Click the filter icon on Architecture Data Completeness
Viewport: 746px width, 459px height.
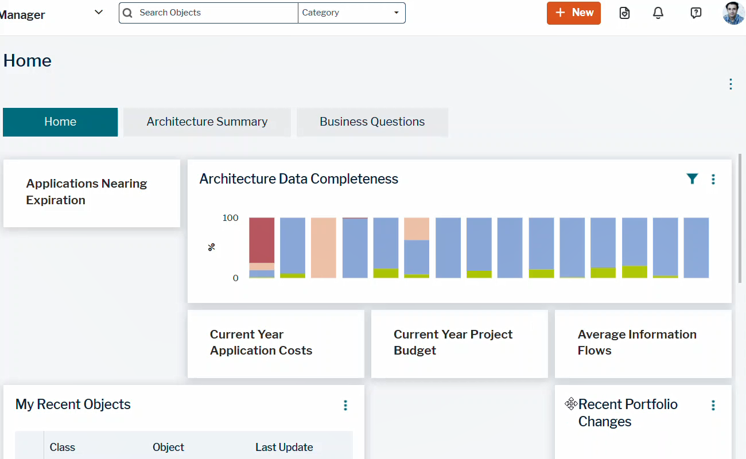[x=692, y=179]
